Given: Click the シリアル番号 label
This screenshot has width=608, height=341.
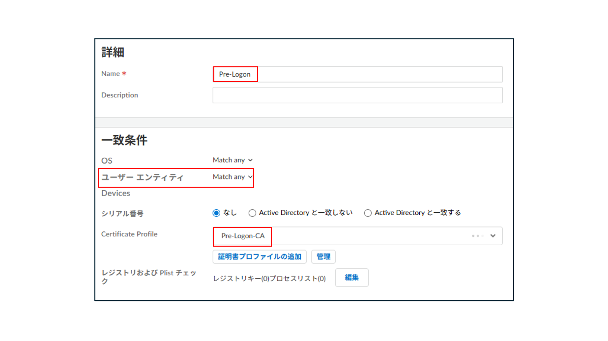Looking at the screenshot, I should tap(122, 214).
